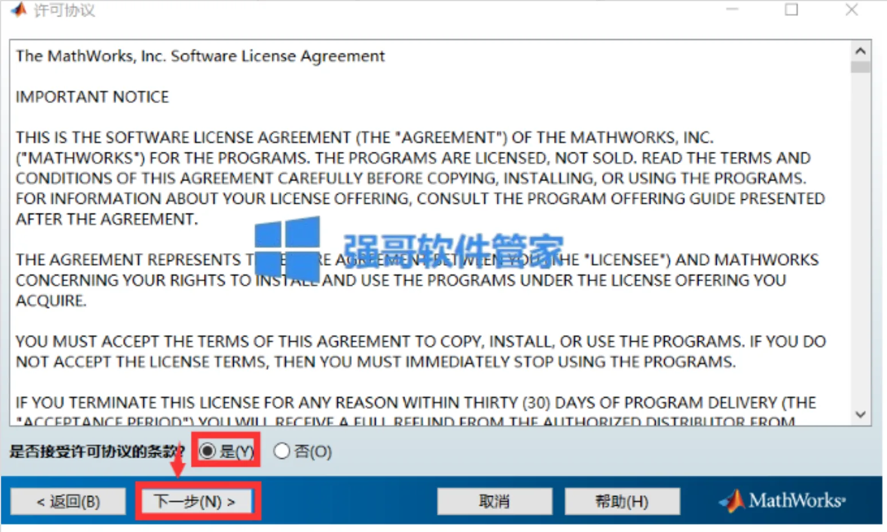Image resolution: width=887 pixels, height=532 pixels.
Task: Click the line starting 'YOU MUST ACCEPT THE TERMS'
Action: pyautogui.click(x=421, y=341)
